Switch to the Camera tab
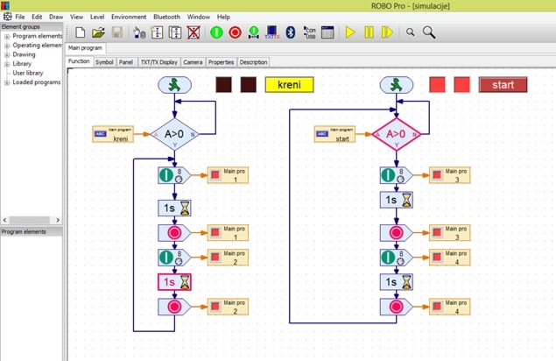Image resolution: width=556 pixels, height=361 pixels. click(x=193, y=62)
